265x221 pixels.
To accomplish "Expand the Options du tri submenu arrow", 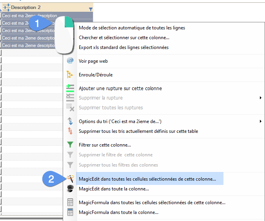I will [x=261, y=121].
